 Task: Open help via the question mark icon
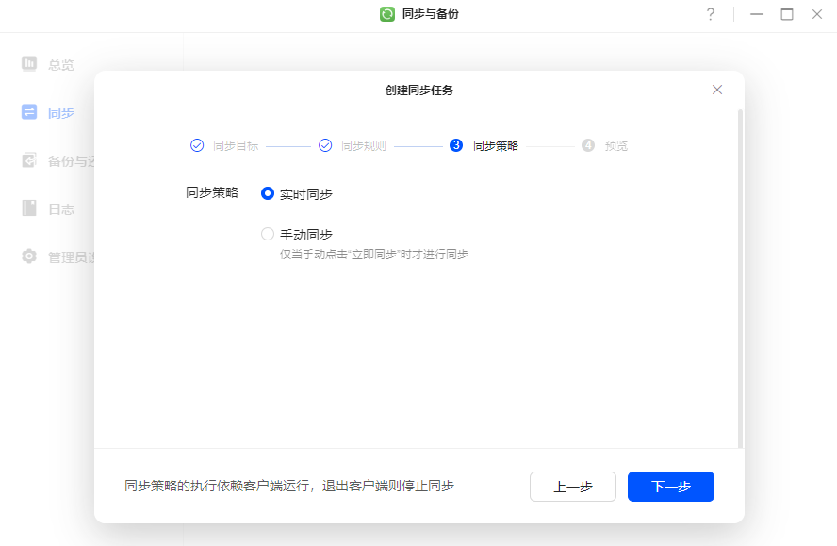(711, 14)
